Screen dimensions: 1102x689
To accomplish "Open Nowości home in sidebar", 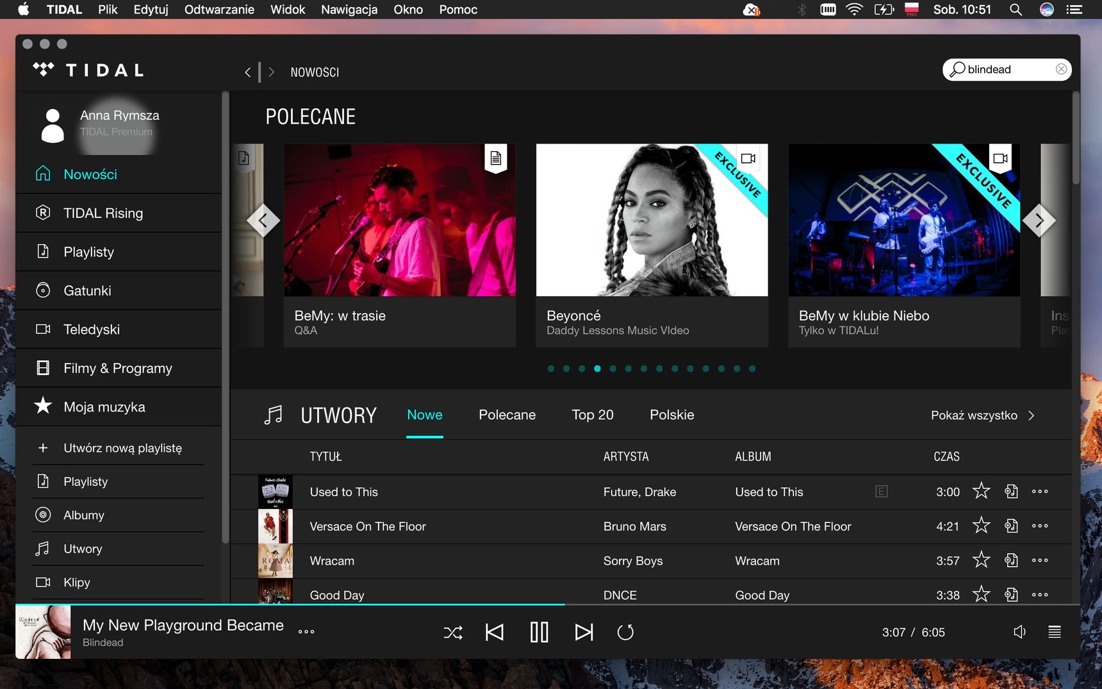I will (119, 174).
